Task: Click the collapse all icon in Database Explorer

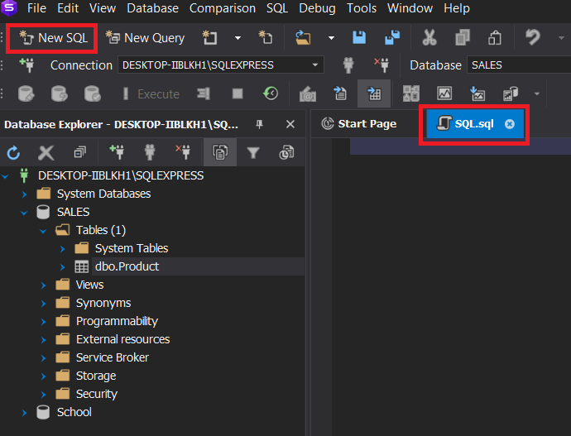Action: point(79,153)
